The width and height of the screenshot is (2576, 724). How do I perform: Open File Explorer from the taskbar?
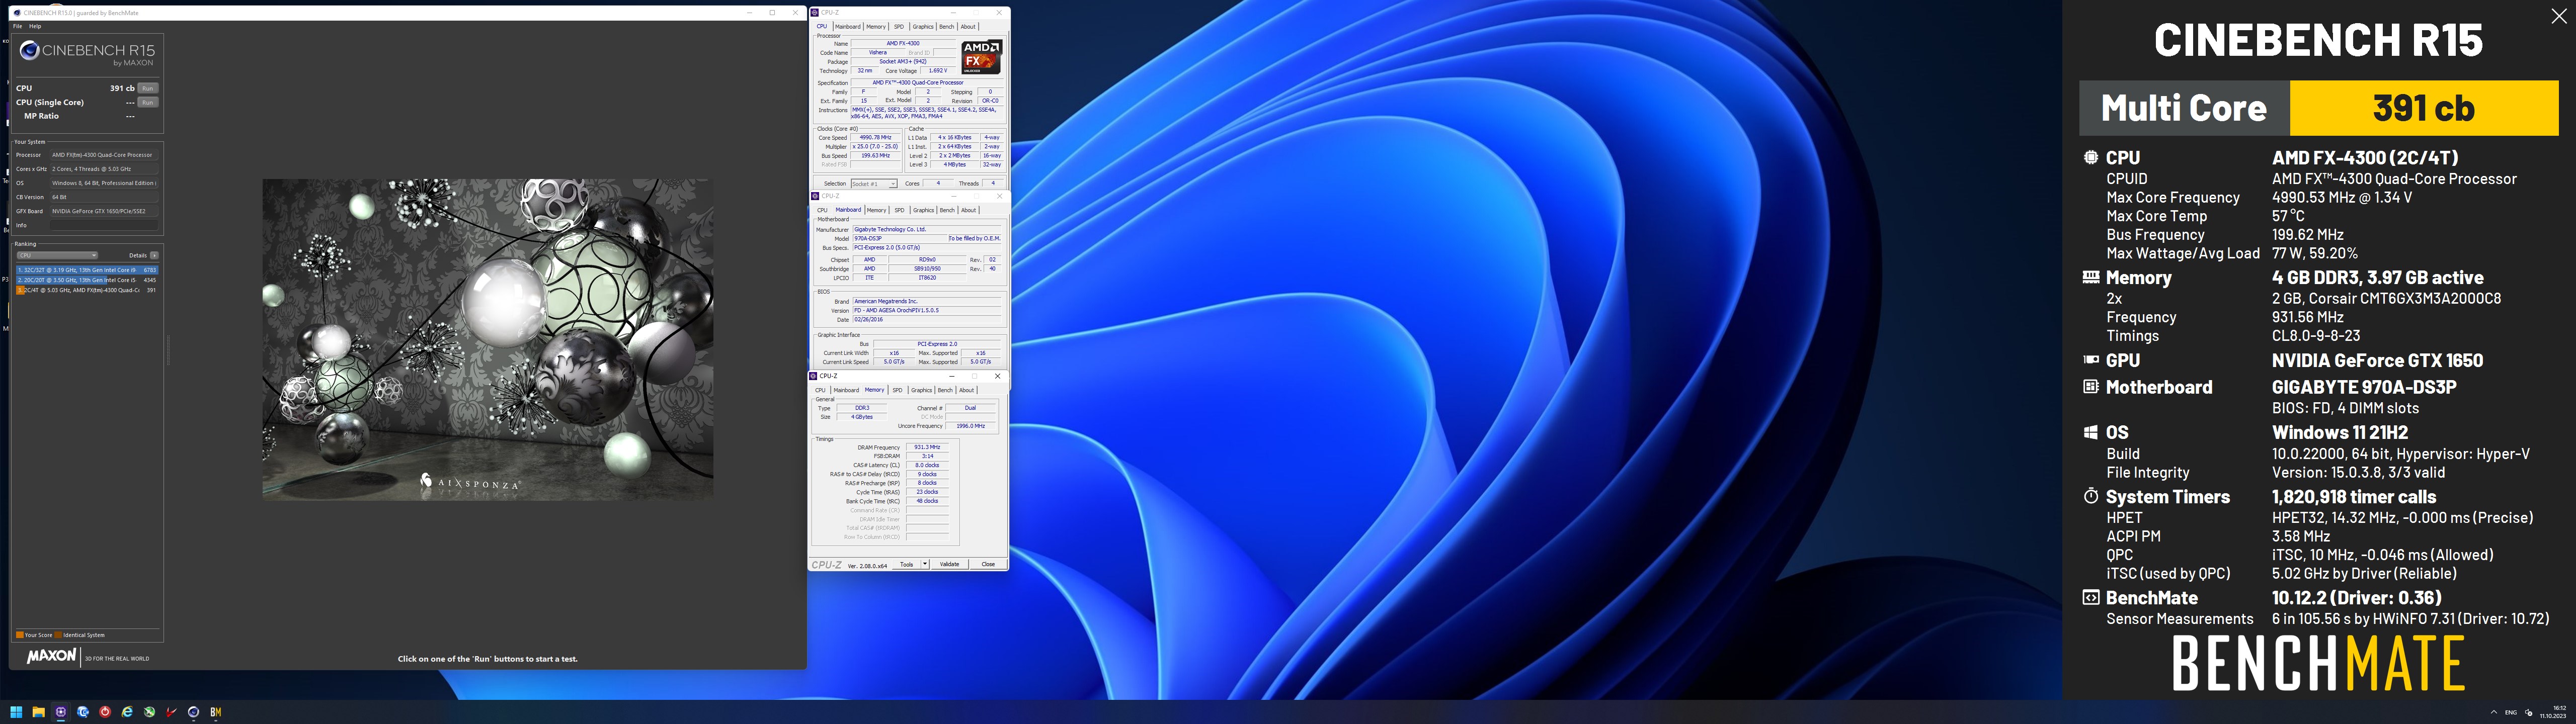click(x=38, y=712)
